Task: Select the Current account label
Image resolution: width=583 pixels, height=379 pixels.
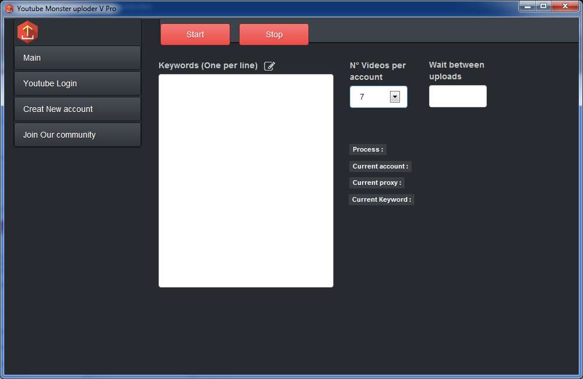Action: (x=380, y=166)
